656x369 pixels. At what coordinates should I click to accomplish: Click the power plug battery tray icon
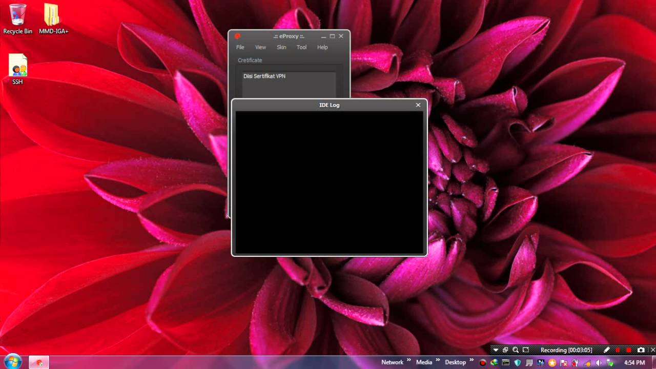(x=575, y=363)
